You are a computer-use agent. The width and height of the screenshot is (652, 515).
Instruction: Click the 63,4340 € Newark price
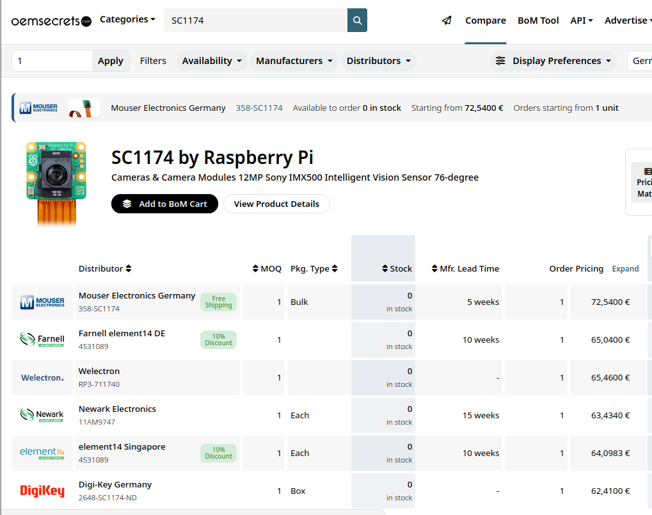pos(610,415)
